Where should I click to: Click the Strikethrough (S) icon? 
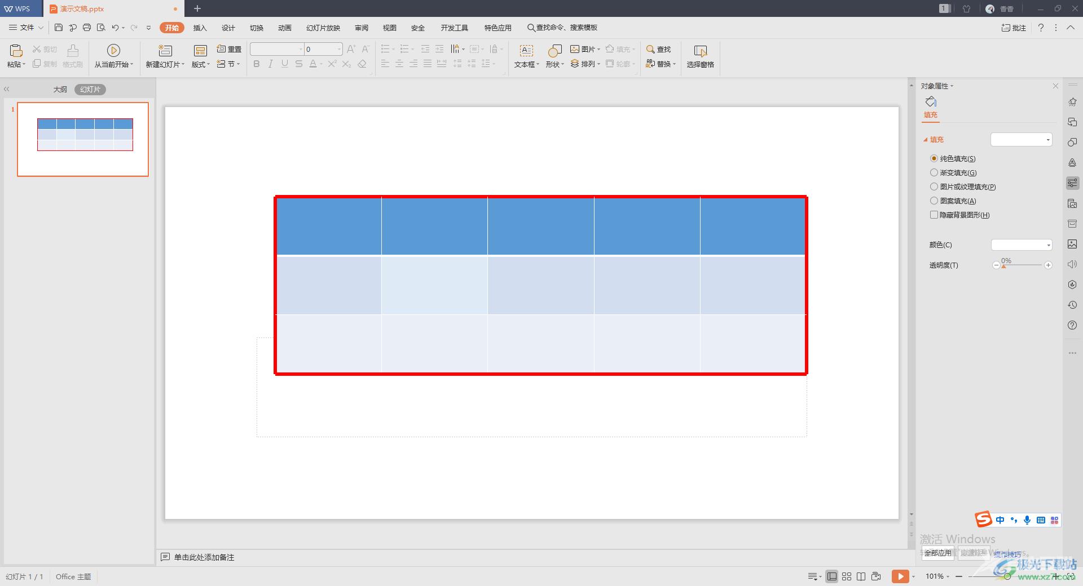pyautogui.click(x=299, y=64)
